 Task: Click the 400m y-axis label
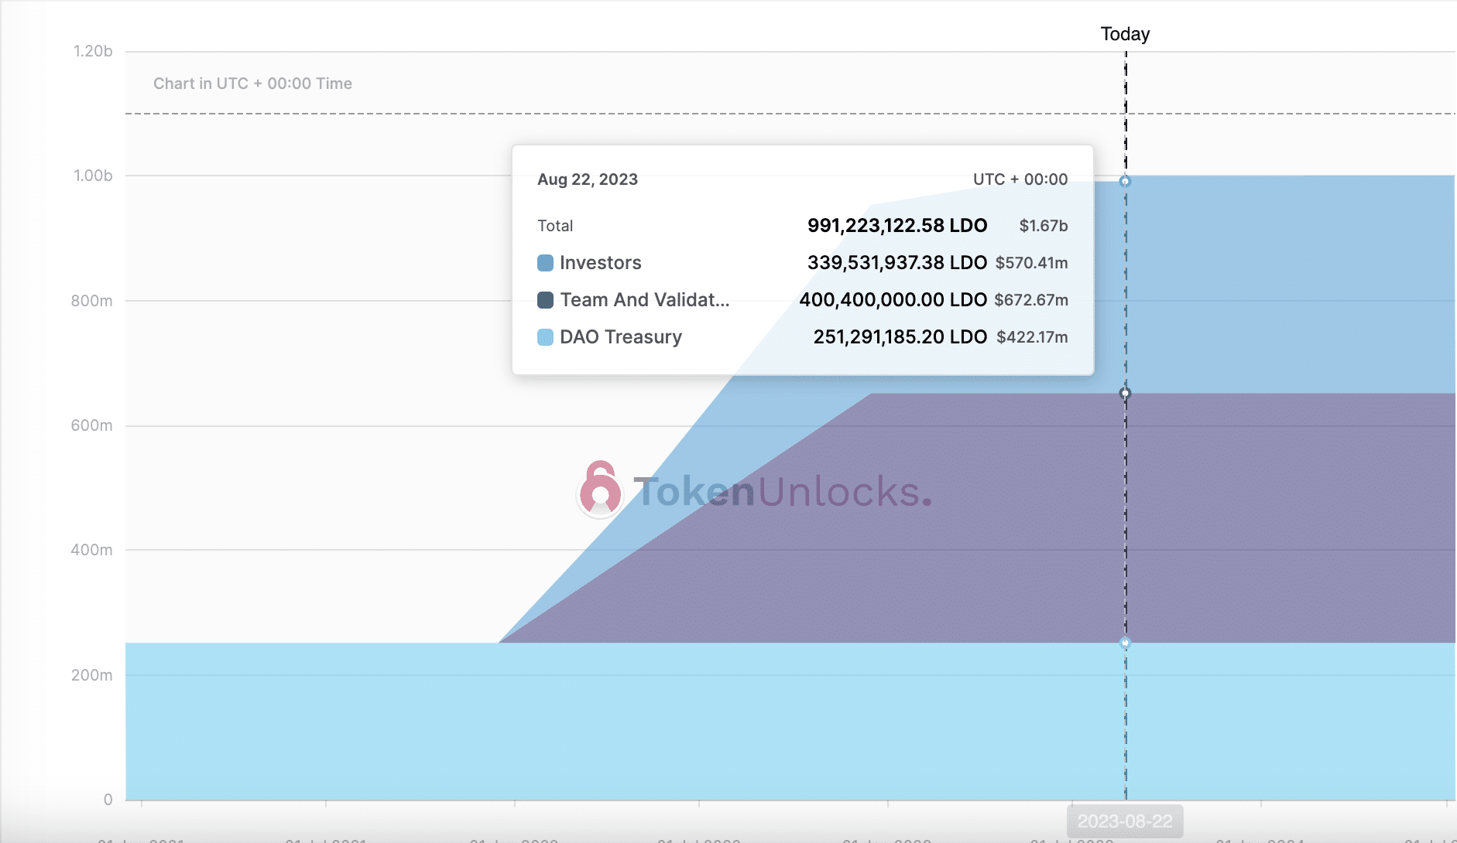(91, 550)
